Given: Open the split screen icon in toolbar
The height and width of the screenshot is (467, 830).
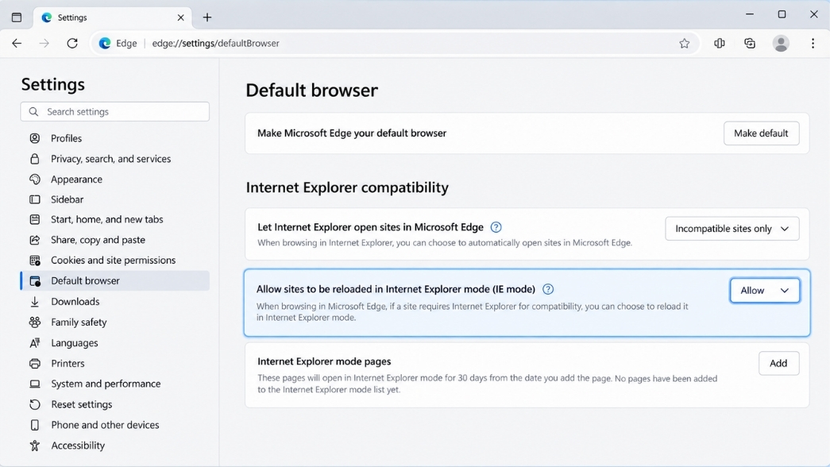Looking at the screenshot, I should 720,44.
